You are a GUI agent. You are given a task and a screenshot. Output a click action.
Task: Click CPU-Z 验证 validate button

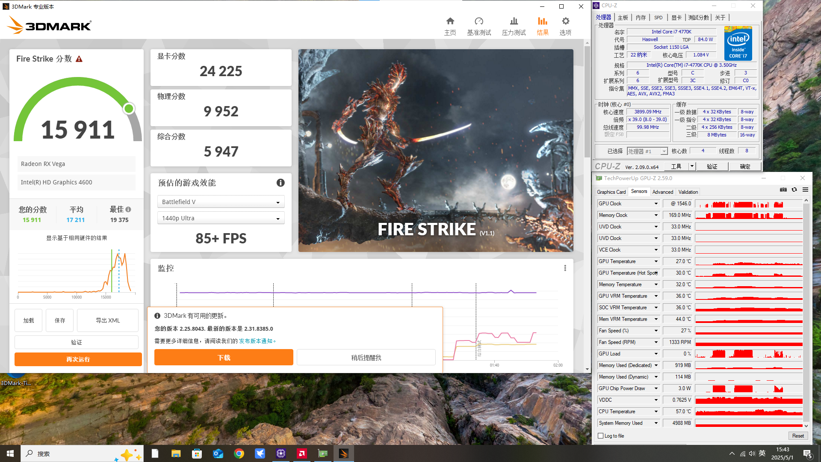tap(712, 166)
